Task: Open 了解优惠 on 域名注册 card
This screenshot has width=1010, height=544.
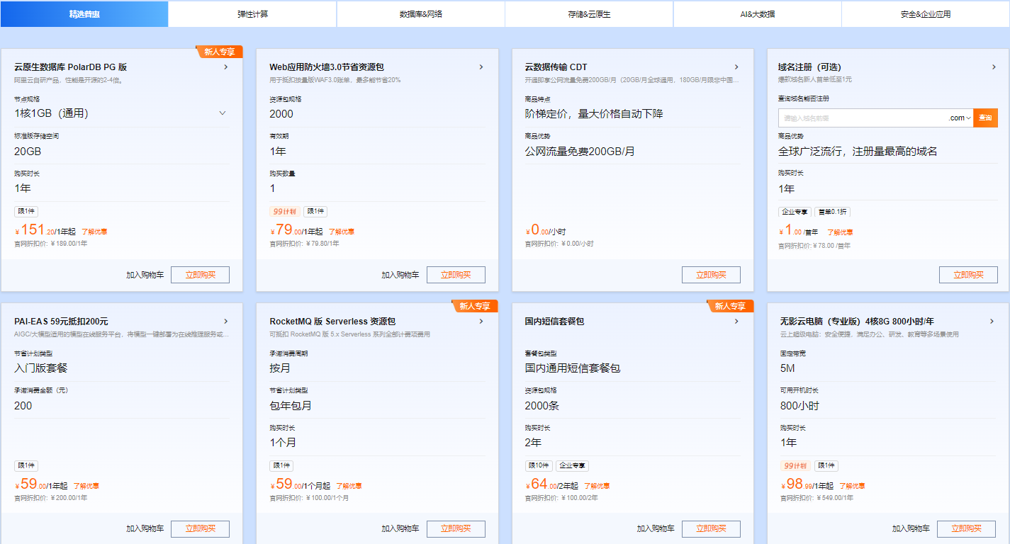Action: point(840,232)
